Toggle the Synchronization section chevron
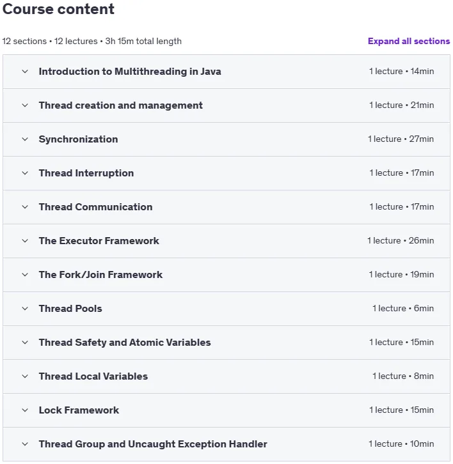Image resolution: width=453 pixels, height=464 pixels. [25, 139]
